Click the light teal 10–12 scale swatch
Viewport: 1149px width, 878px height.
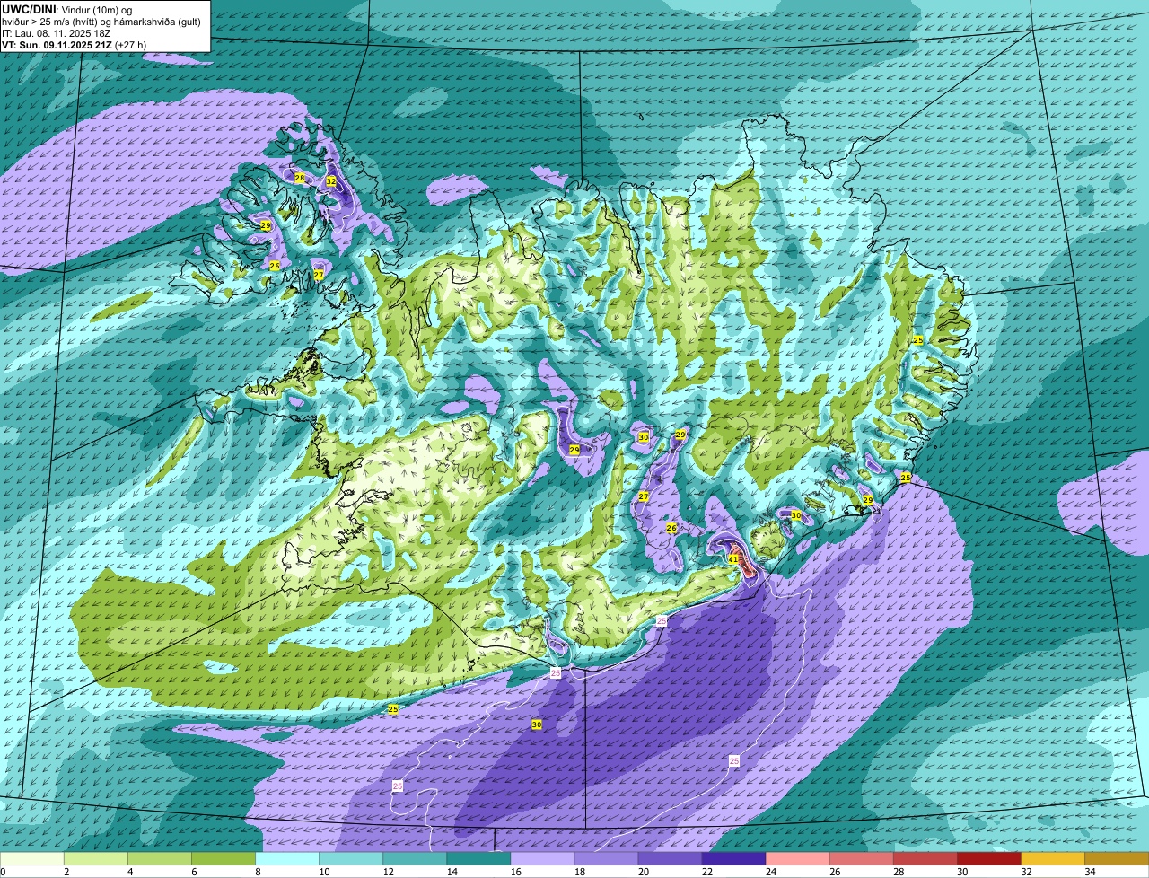point(351,859)
